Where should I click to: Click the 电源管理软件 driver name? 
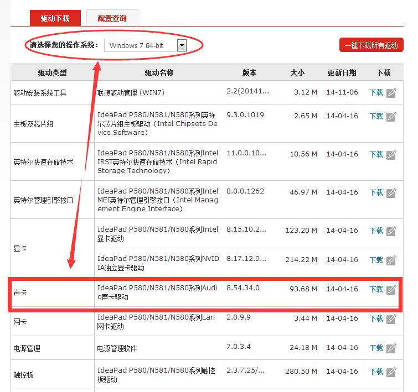pyautogui.click(x=117, y=348)
